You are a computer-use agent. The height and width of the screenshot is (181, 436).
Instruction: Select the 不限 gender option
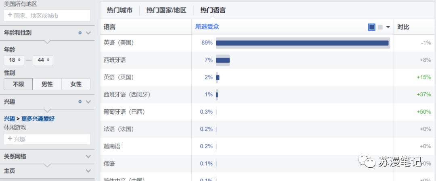(18, 84)
